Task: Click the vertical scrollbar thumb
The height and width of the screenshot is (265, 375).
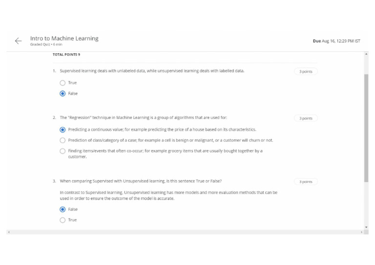Action: point(366,127)
